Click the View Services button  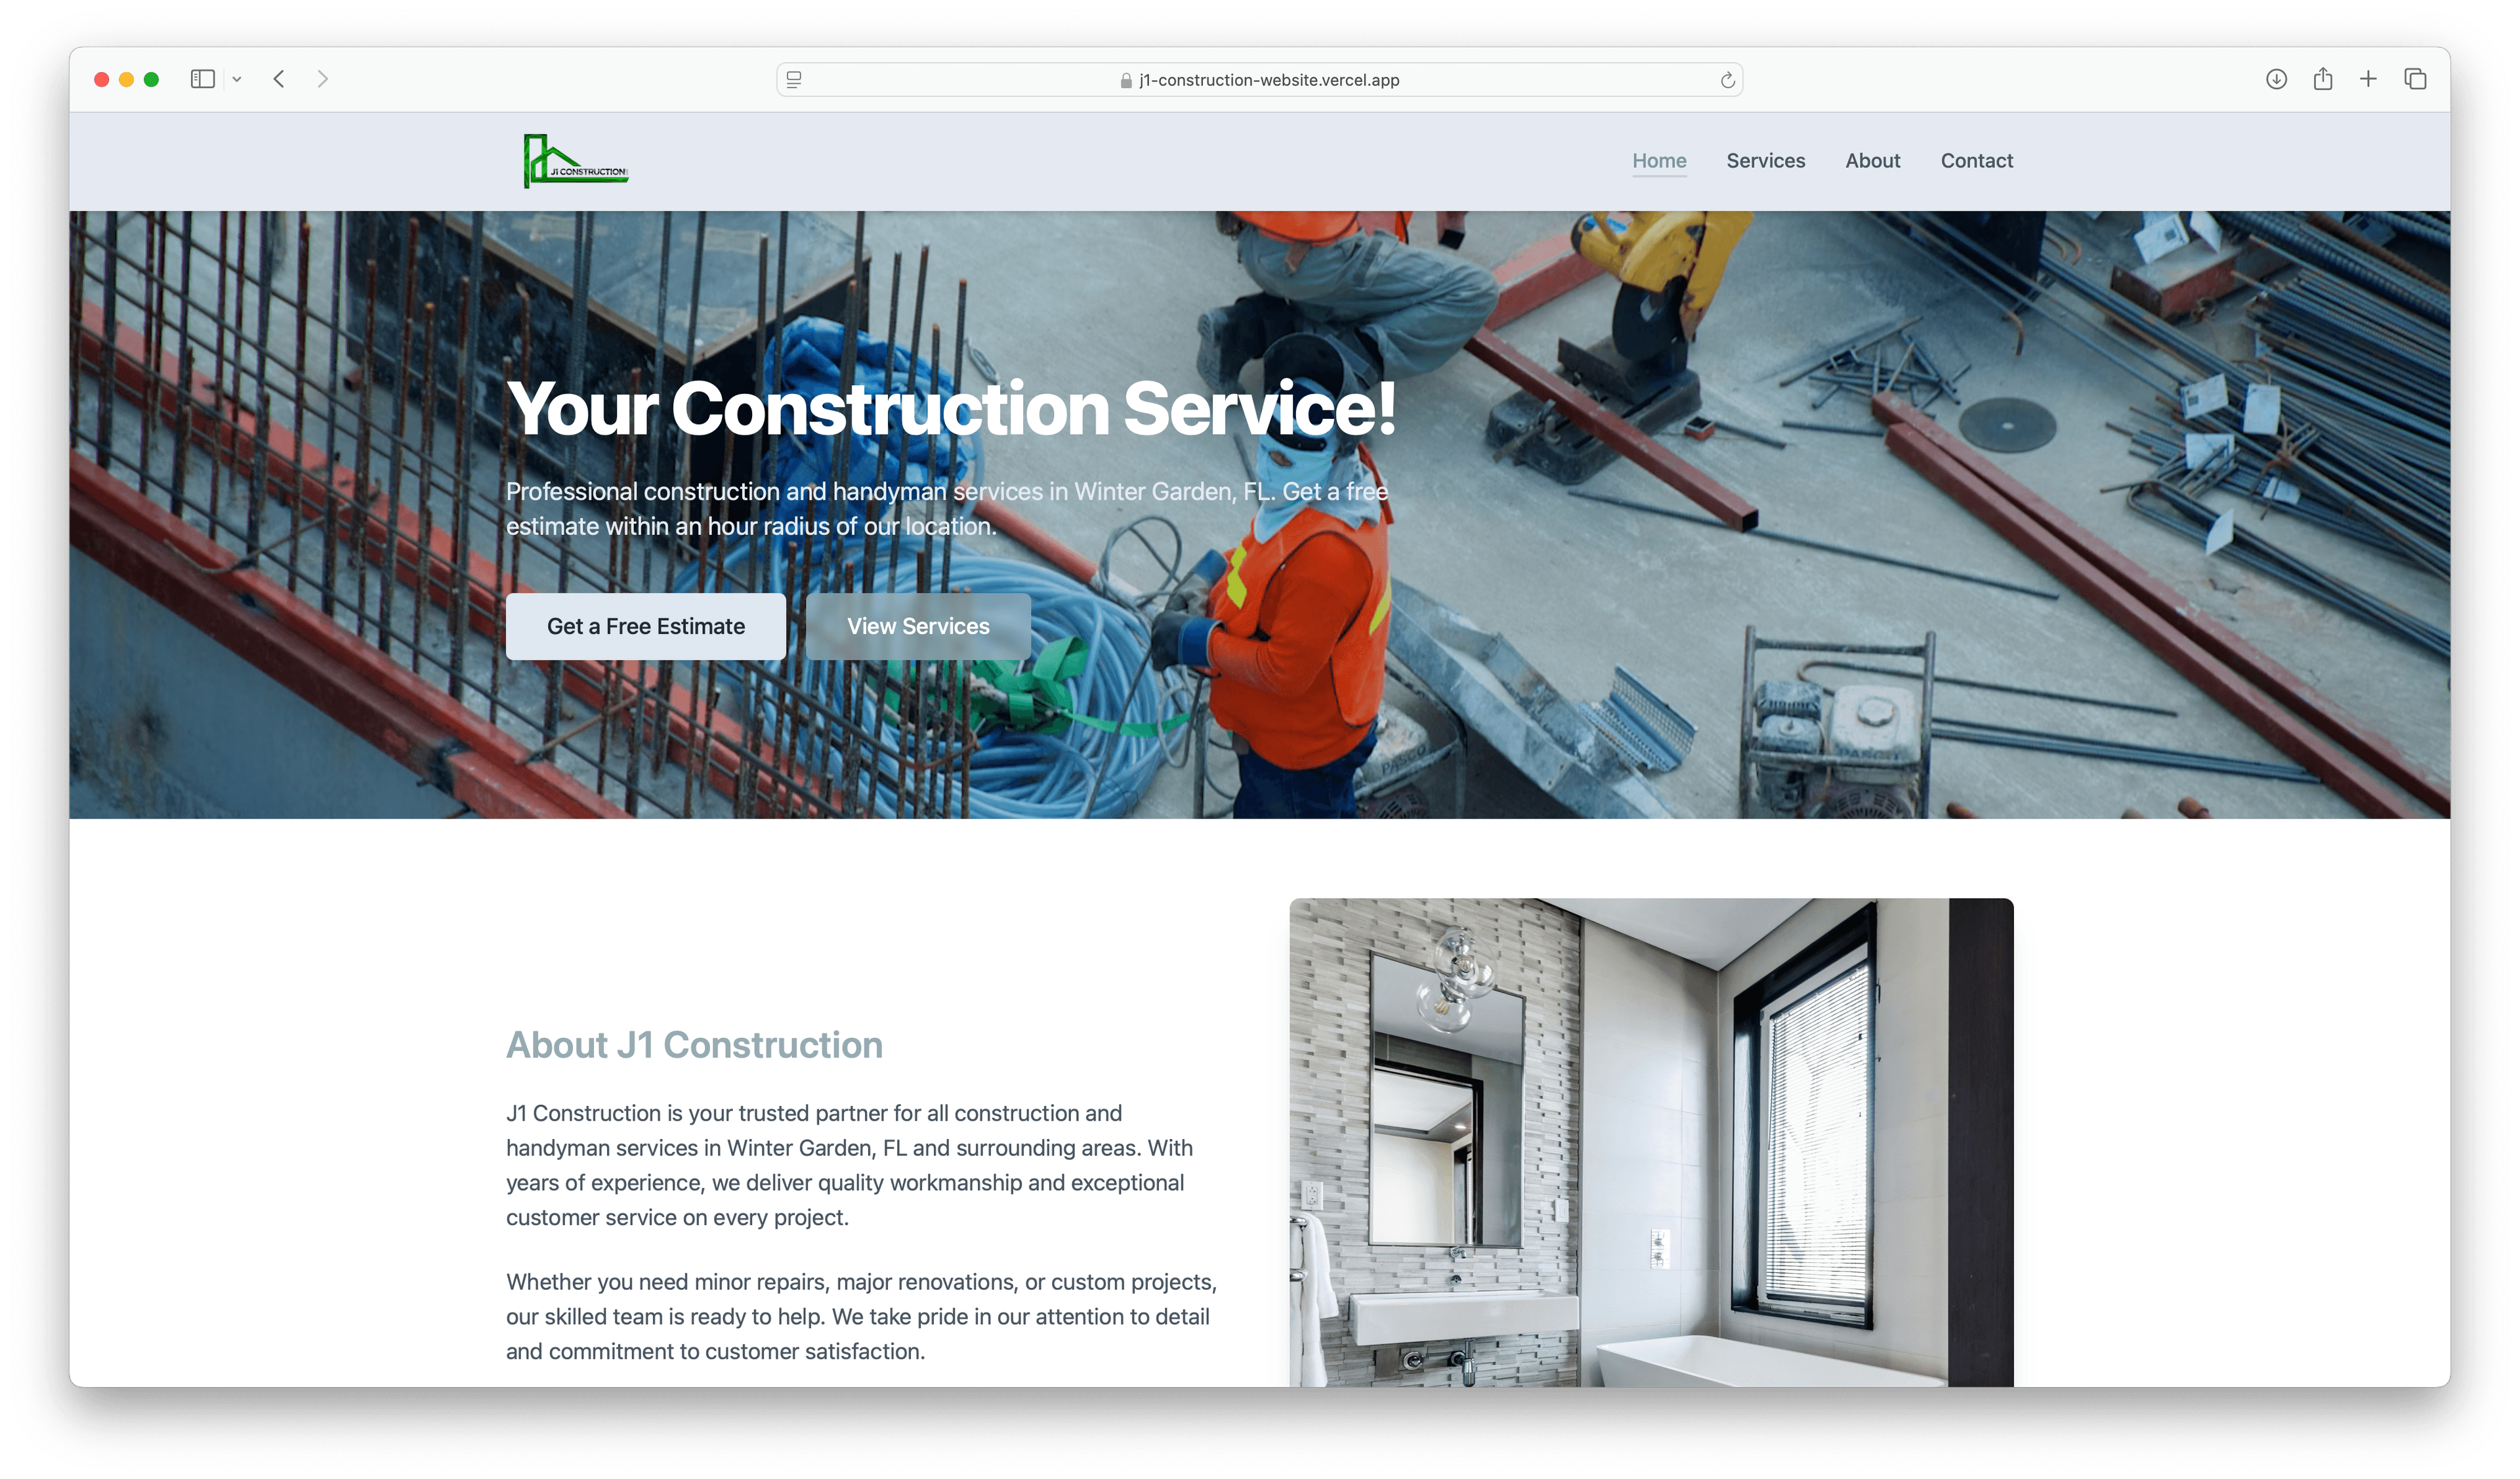coord(918,626)
